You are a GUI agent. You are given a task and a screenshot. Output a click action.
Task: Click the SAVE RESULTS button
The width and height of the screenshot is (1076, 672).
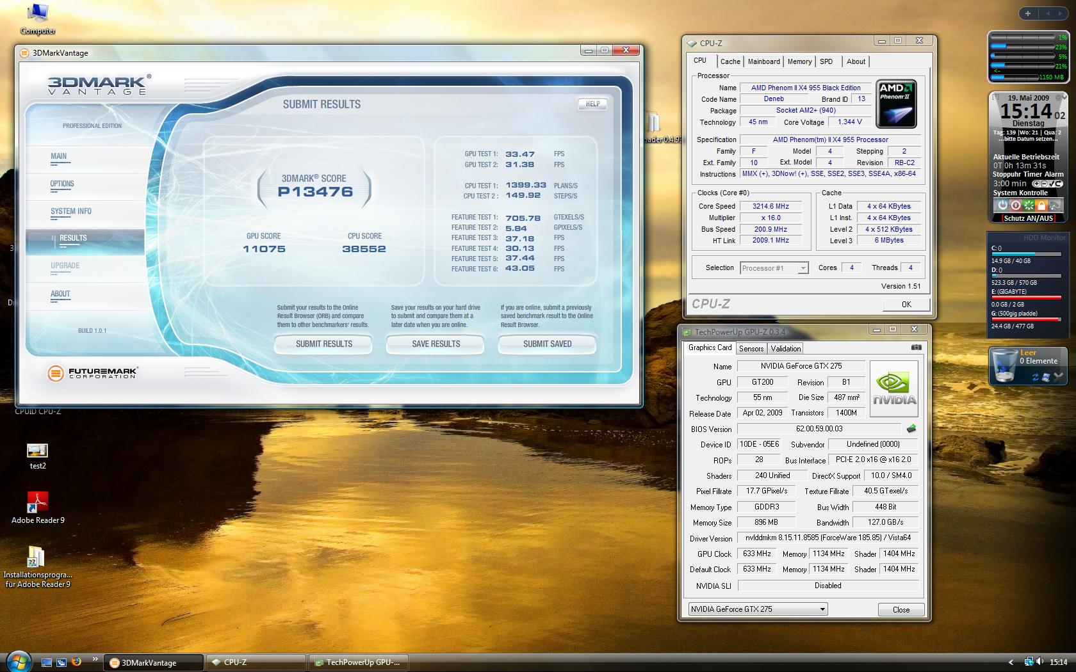click(436, 344)
